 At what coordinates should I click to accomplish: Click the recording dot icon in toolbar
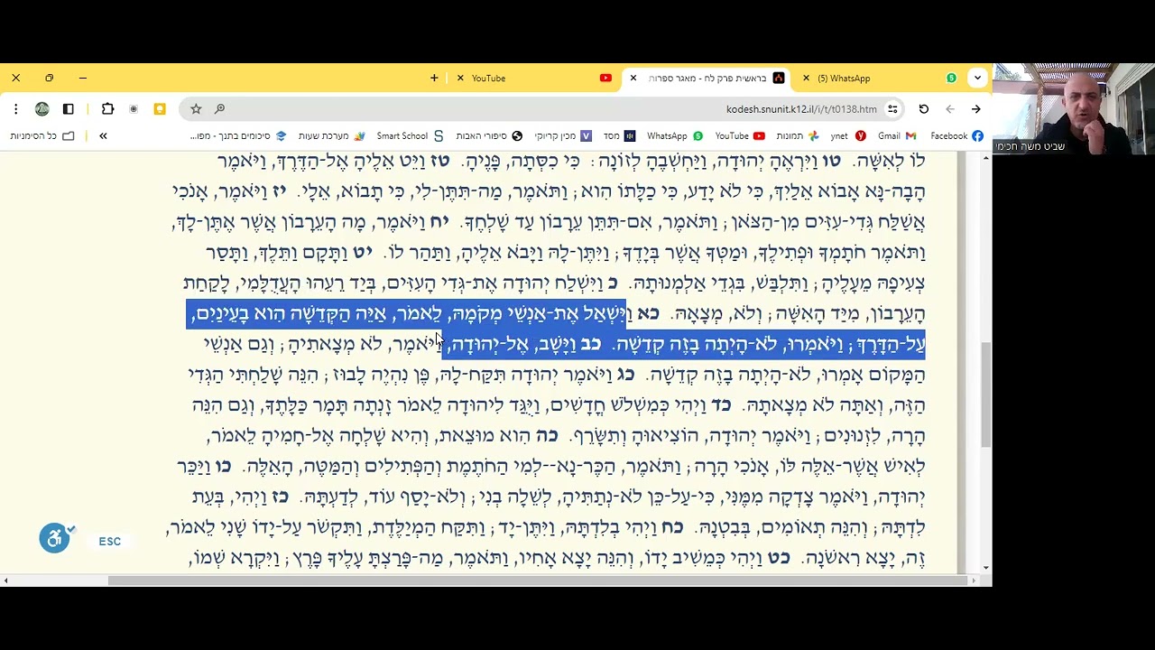pos(134,109)
